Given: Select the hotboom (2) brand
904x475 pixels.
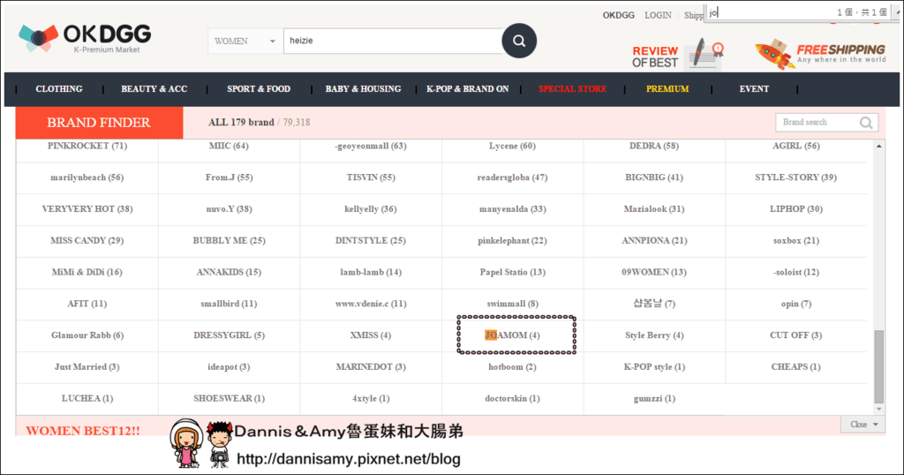Looking at the screenshot, I should [512, 366].
